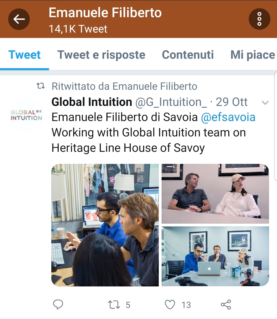
Task: Switch to Mi piace tab
Action: pos(253,55)
